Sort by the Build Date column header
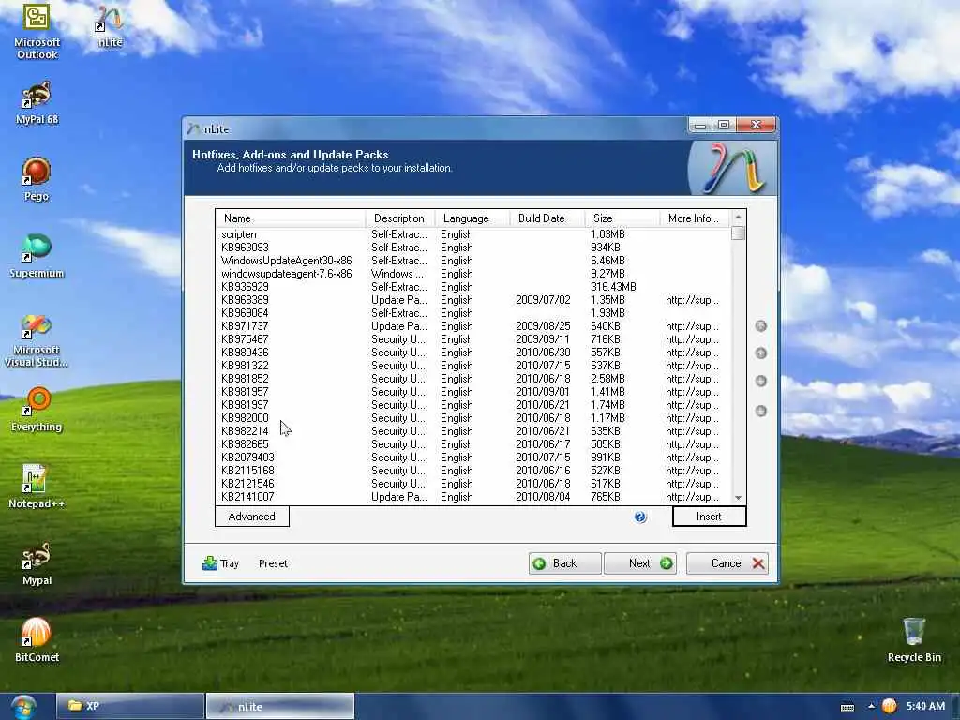The height and width of the screenshot is (720, 960). coord(547,218)
